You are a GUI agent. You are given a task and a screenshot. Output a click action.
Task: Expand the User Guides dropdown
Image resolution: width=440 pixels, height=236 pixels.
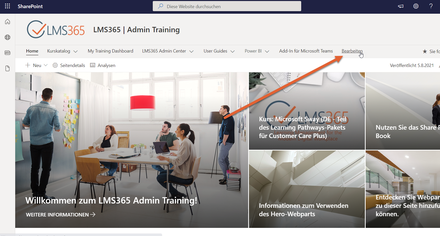pyautogui.click(x=232, y=52)
